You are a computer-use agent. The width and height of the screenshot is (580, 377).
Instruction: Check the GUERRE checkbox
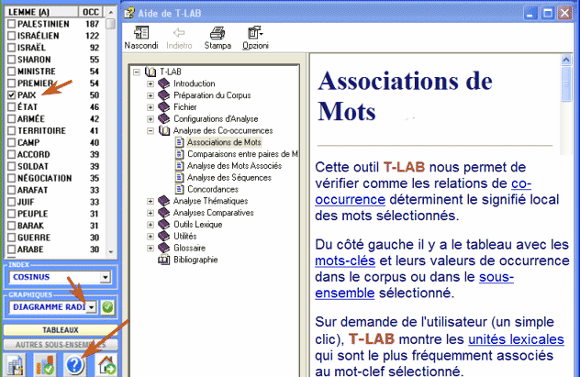(x=11, y=238)
